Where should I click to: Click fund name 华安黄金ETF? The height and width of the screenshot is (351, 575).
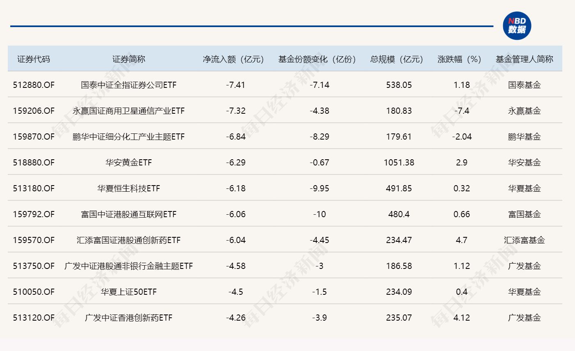point(128,163)
